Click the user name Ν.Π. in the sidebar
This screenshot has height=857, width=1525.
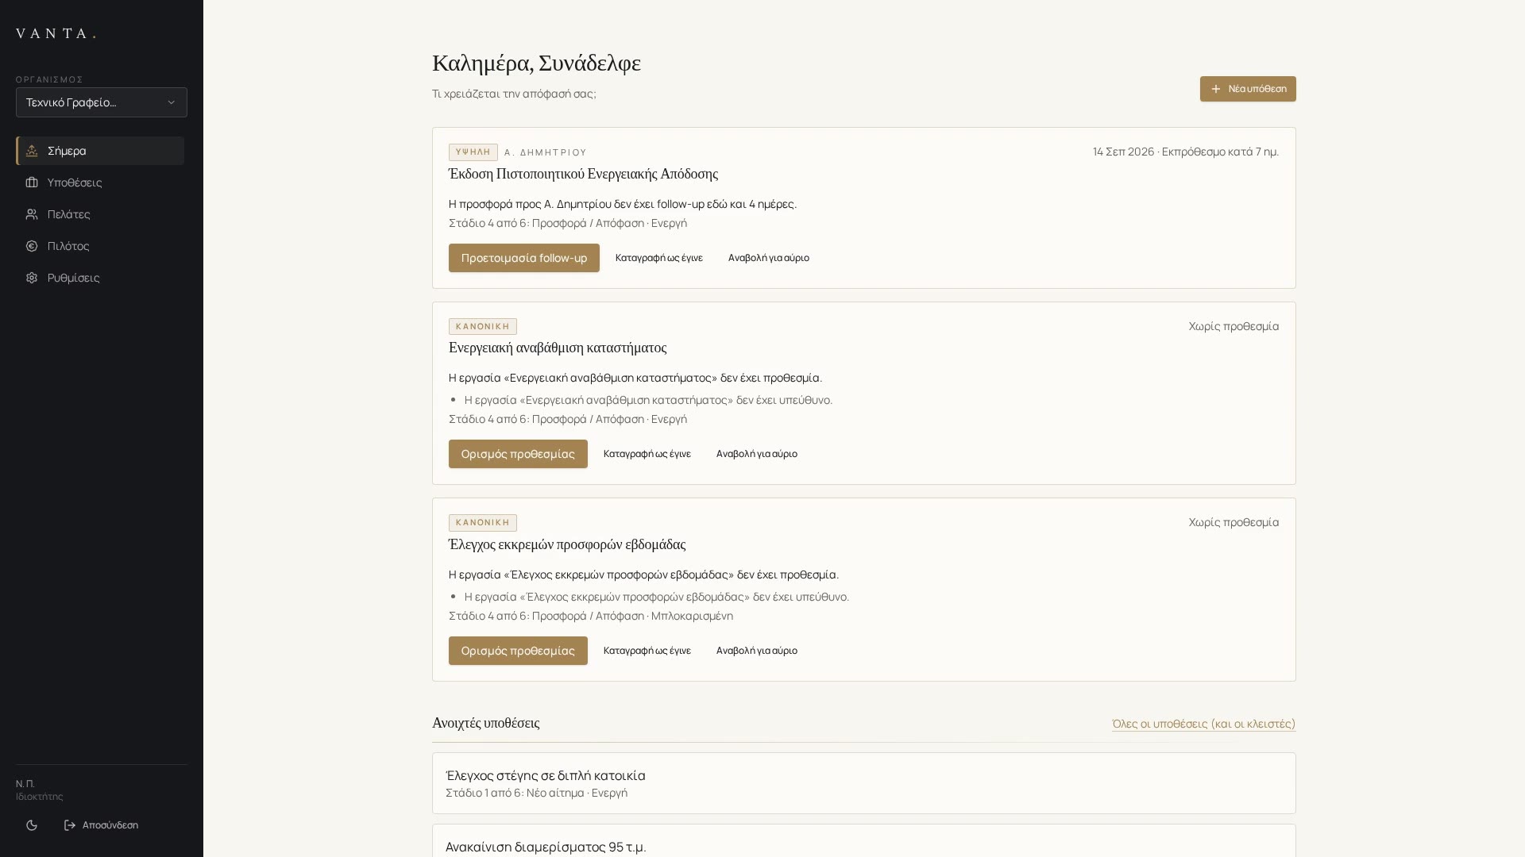[x=25, y=783]
